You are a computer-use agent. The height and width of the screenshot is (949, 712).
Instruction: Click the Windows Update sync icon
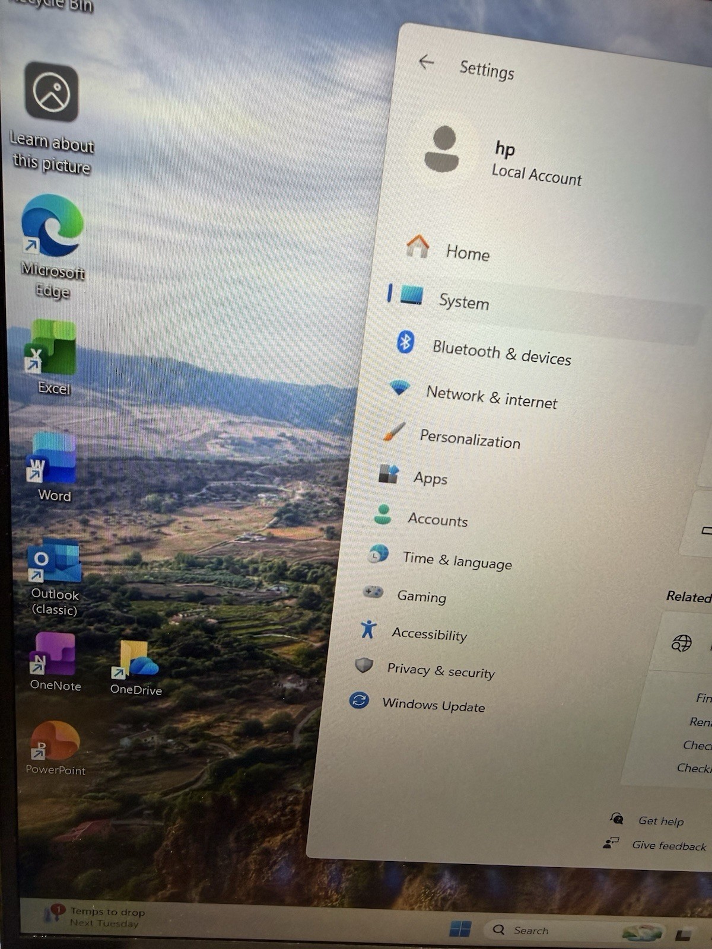[x=359, y=700]
